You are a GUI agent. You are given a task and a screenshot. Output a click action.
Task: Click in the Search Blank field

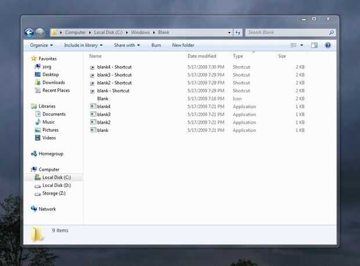coord(287,33)
